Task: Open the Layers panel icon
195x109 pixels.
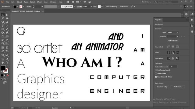Action: point(192,31)
